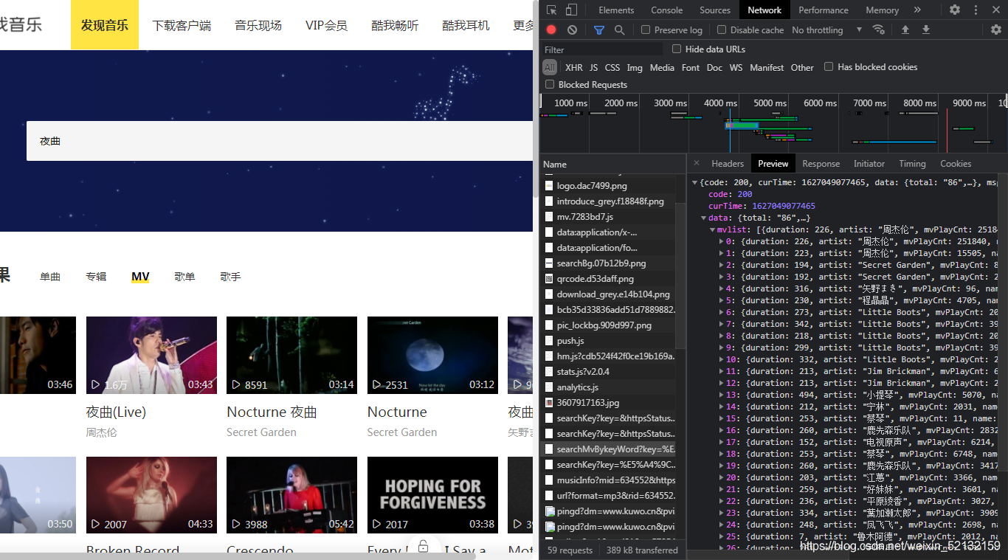Click the request timeline overview at 5000 ms
This screenshot has height=560, width=1008.
pyautogui.click(x=770, y=103)
